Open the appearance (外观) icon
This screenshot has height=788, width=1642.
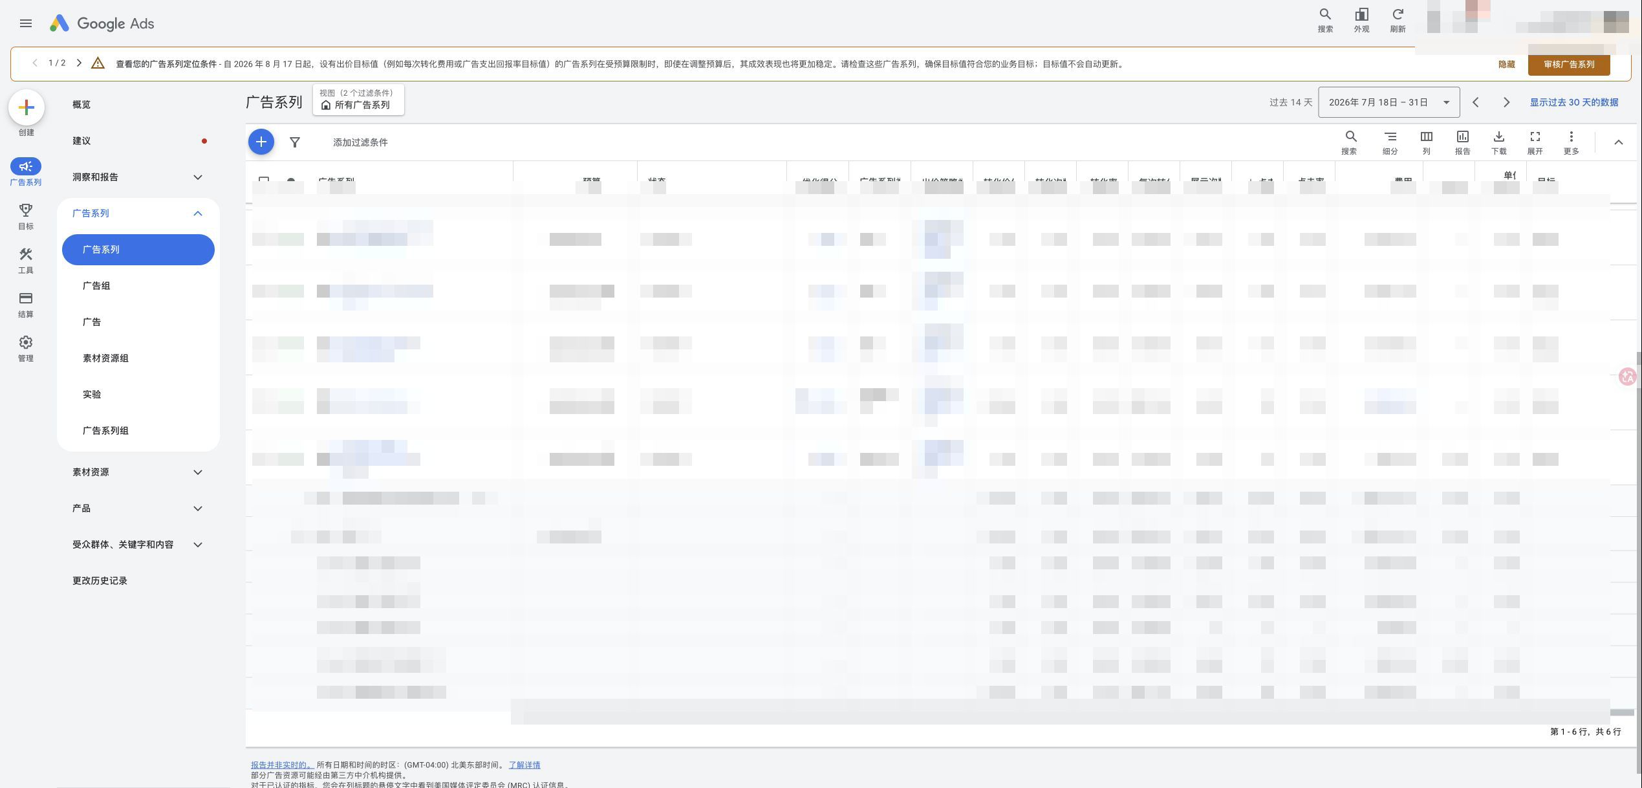1361,20
